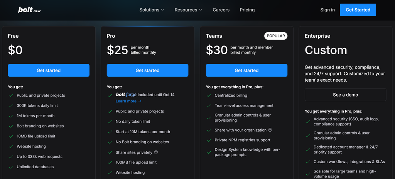Click the POPULAR badge on Teams
This screenshot has height=179, width=395.
click(x=275, y=36)
